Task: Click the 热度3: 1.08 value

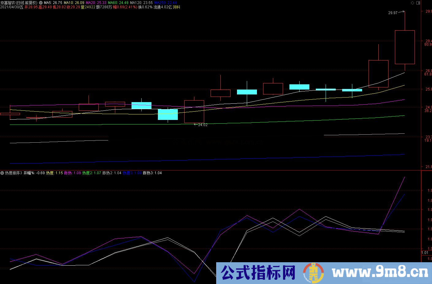Action: coord(132,173)
